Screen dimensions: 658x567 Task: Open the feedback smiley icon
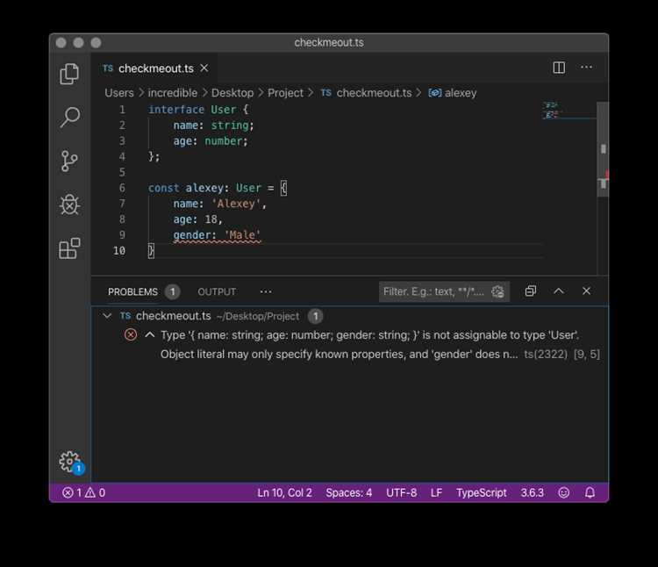click(x=563, y=492)
